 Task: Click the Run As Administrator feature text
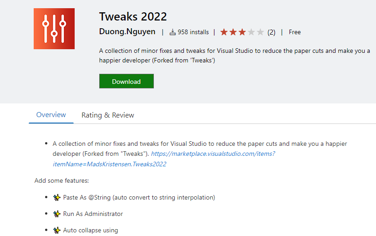[93, 214]
